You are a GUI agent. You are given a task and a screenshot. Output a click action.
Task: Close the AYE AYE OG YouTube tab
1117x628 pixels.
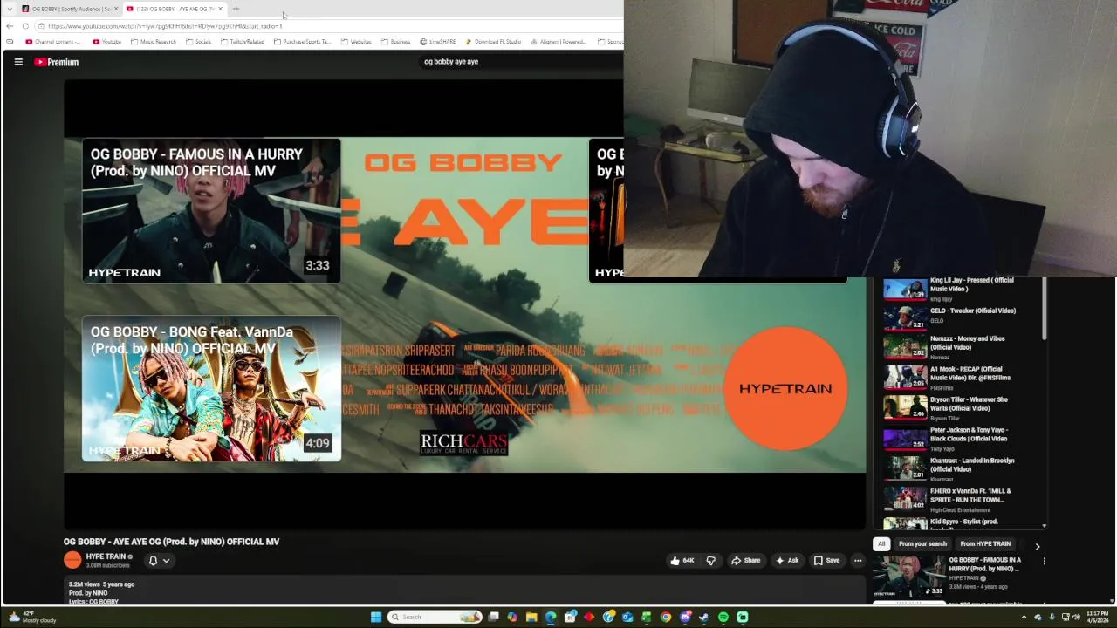coord(220,9)
